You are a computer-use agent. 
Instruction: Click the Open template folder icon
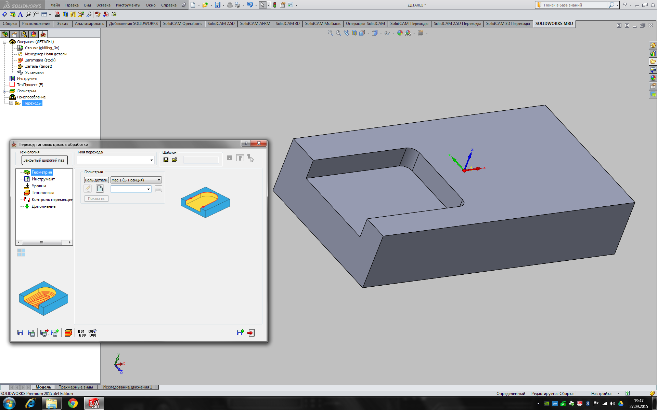[175, 160]
